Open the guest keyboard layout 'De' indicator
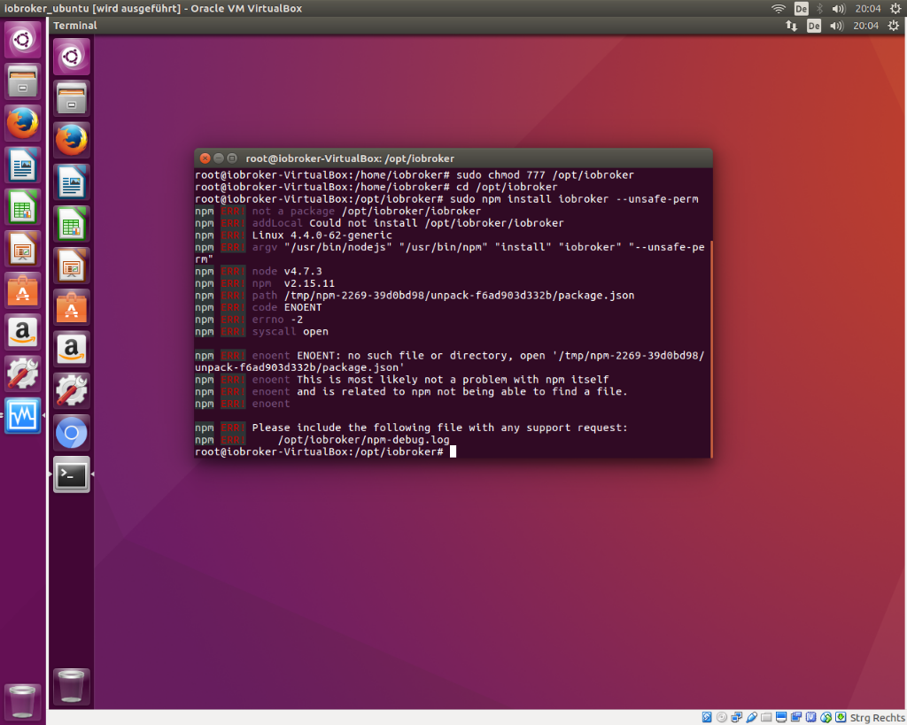 pyautogui.click(x=814, y=26)
